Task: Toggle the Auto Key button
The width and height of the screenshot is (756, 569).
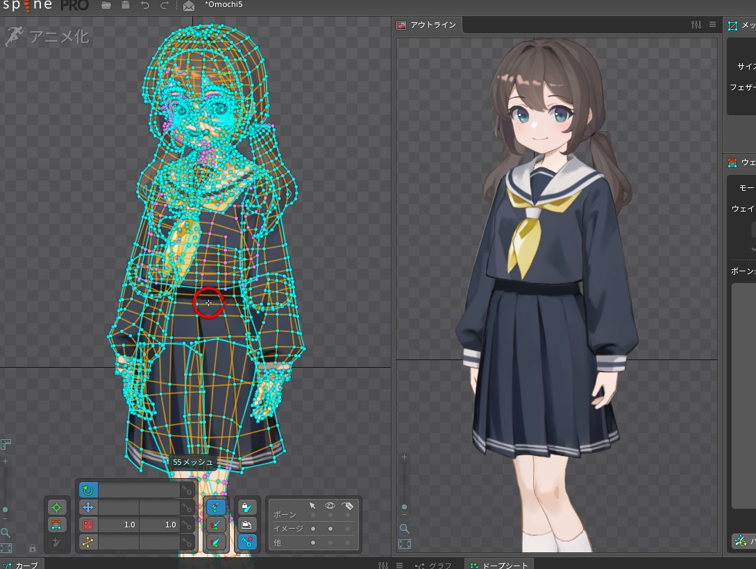Action: click(247, 542)
